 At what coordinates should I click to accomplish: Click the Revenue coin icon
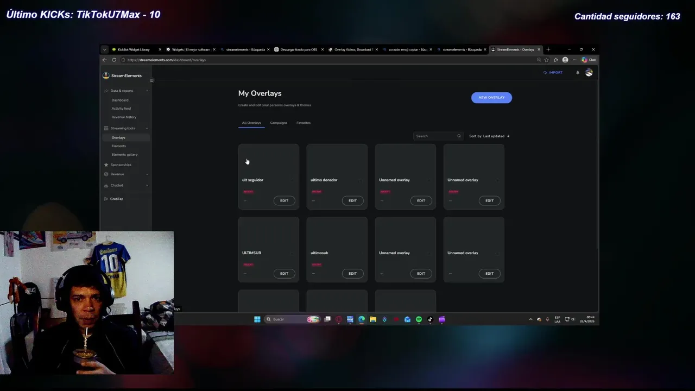[106, 174]
